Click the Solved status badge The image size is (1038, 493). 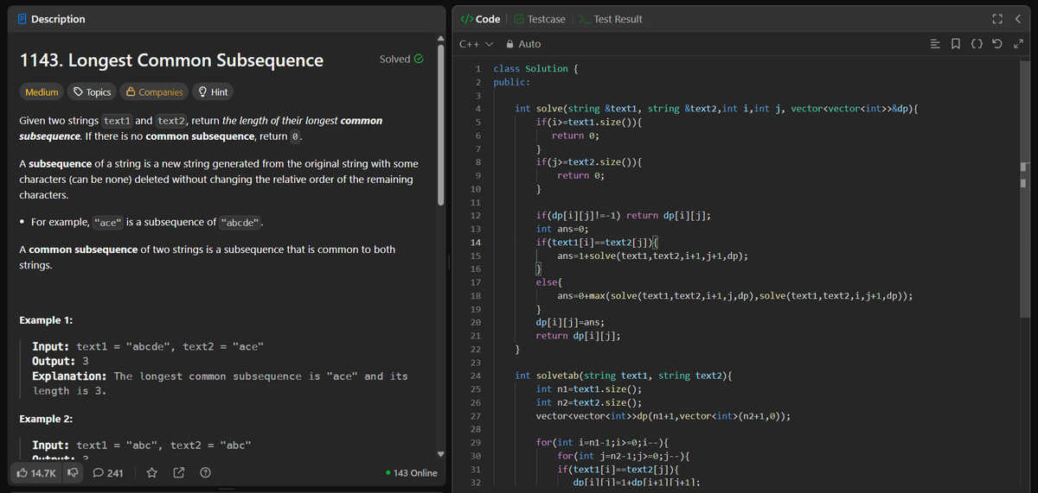401,60
